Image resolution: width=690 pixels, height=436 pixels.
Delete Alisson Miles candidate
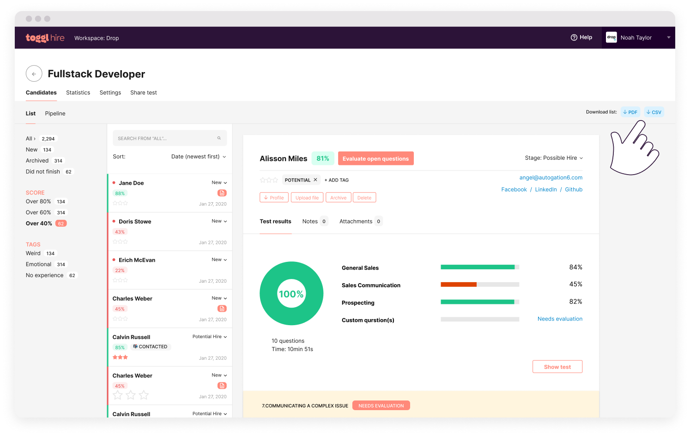[x=364, y=198]
